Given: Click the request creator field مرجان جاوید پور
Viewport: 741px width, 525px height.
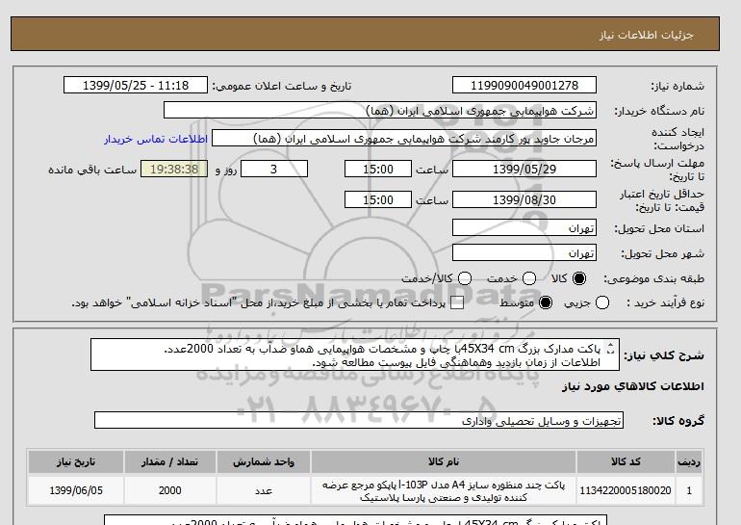Looking at the screenshot, I should [x=404, y=139].
